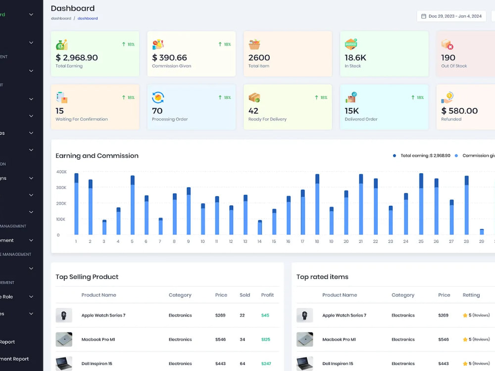Click the In Stock box icon
This screenshot has width=495, height=371.
351,44
